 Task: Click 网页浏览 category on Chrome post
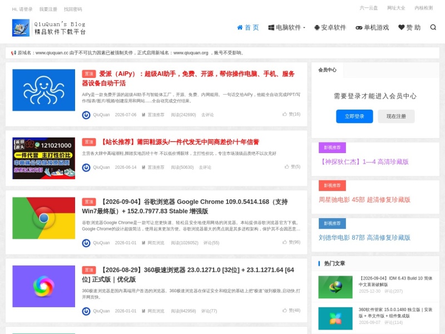pos(156,243)
